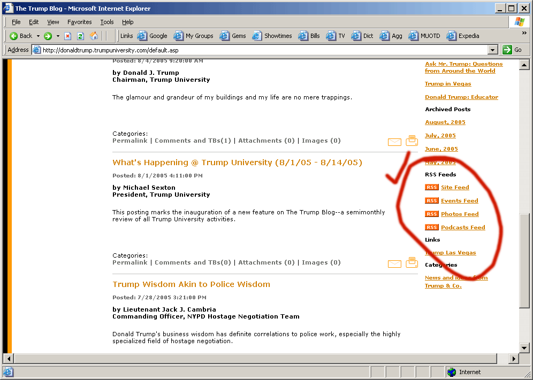Click the RSS badge beside Site Feed
Viewport: 533px width, 380px height.
pyautogui.click(x=431, y=187)
